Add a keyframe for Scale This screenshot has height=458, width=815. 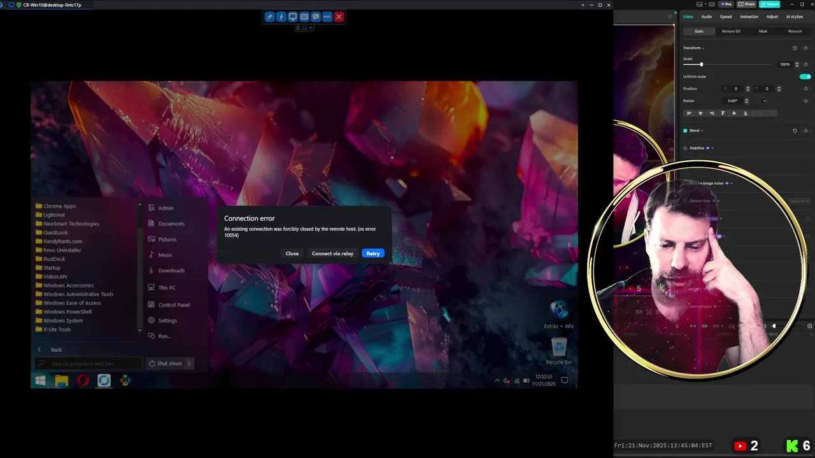pyautogui.click(x=805, y=64)
